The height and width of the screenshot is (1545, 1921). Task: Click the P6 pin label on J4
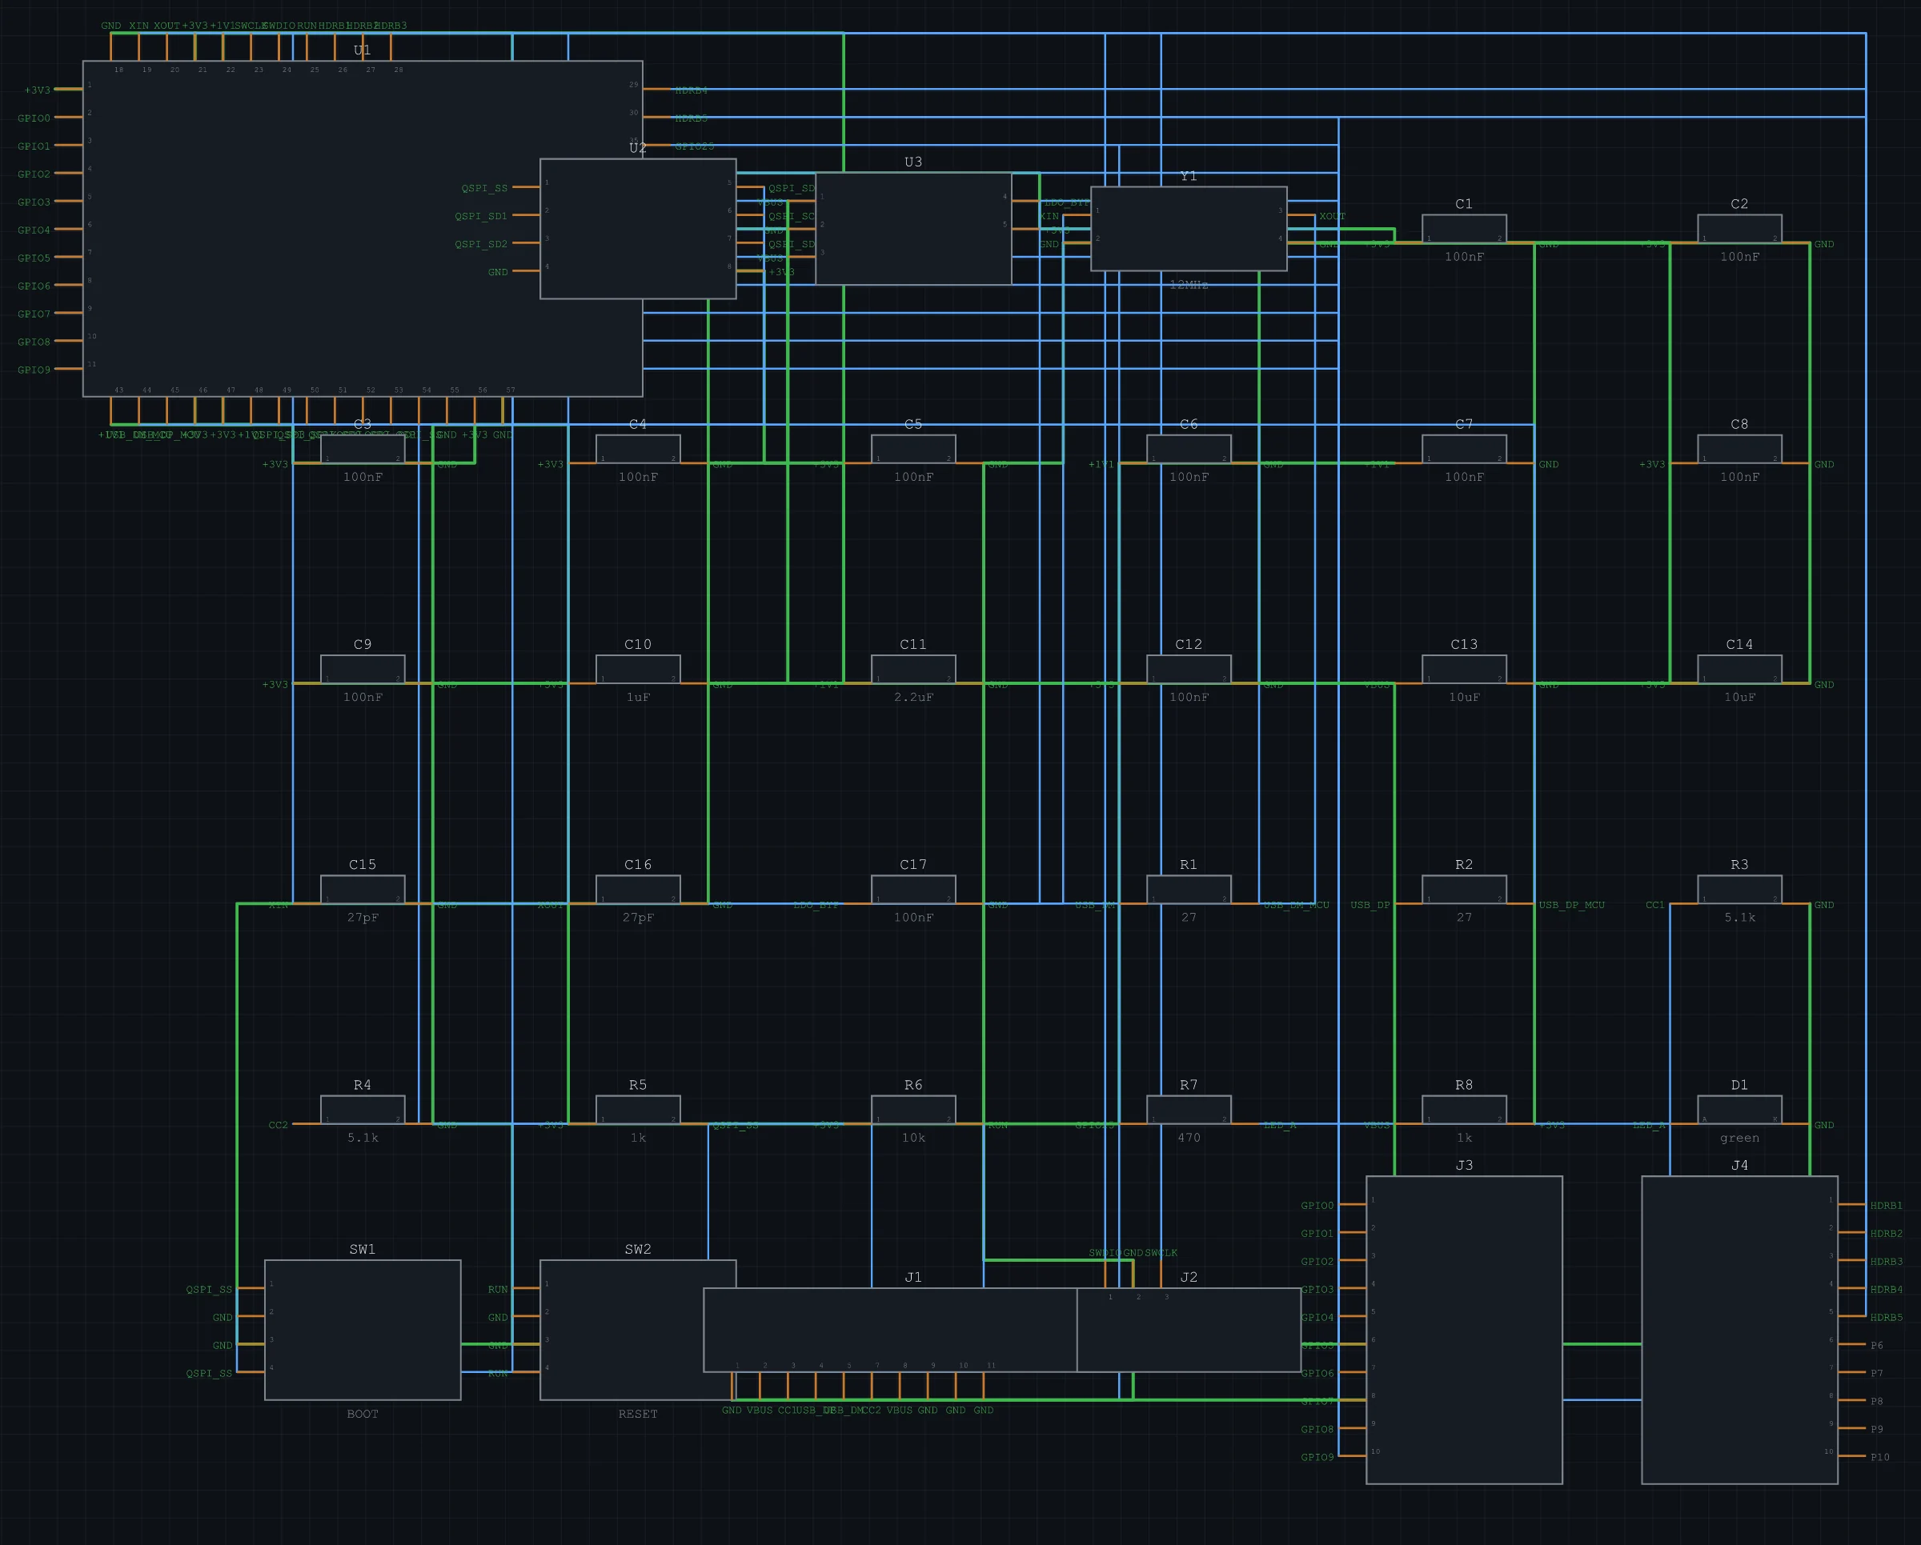[x=1876, y=1346]
